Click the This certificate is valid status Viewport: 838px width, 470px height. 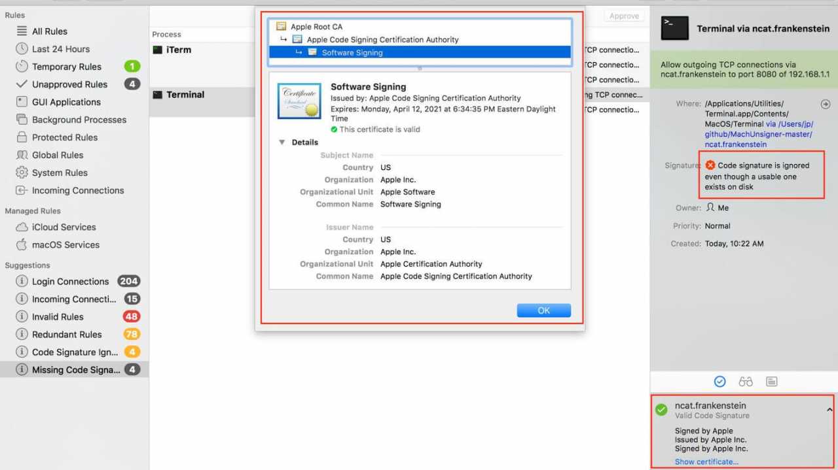coord(376,129)
